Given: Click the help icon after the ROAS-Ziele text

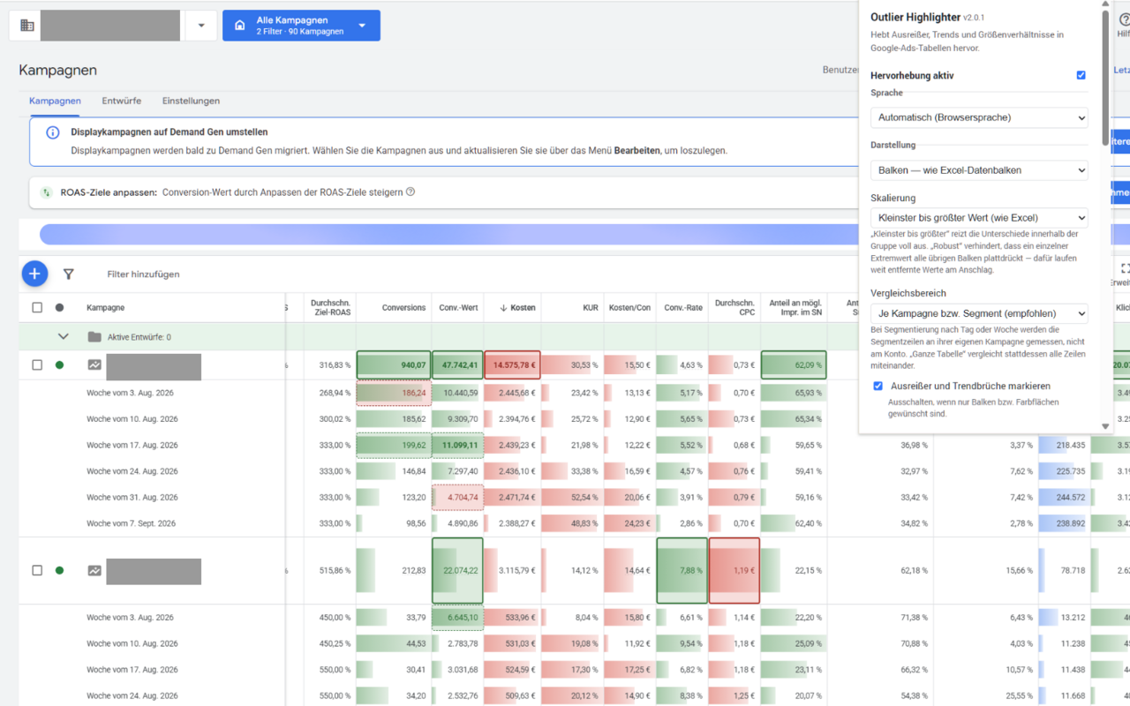Looking at the screenshot, I should click(x=411, y=192).
